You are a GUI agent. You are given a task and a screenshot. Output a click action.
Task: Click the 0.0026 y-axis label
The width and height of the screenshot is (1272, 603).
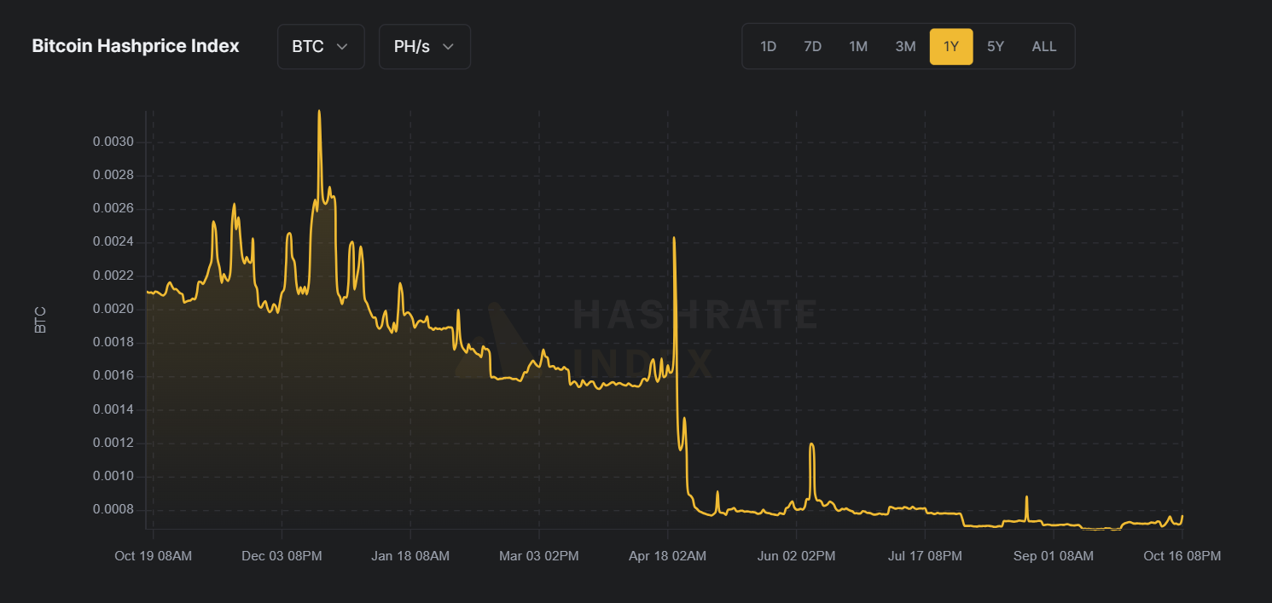click(113, 208)
